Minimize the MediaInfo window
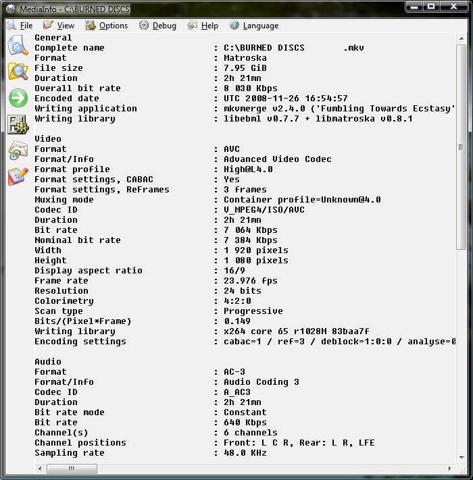Viewport: 473px width, 480px height. 414,7
